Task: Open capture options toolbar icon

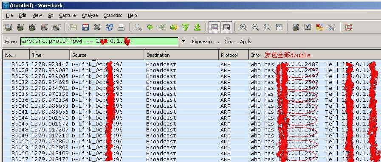Action: pos(21,27)
